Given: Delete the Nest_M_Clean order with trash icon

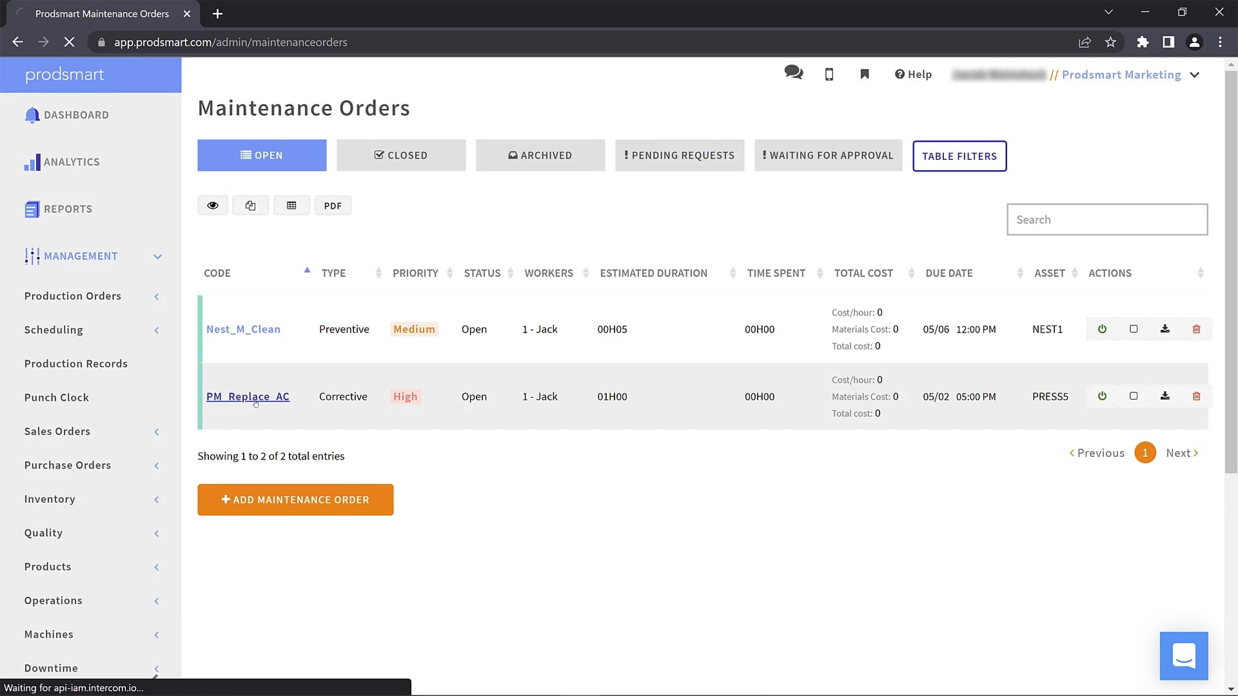Looking at the screenshot, I should click(x=1197, y=329).
